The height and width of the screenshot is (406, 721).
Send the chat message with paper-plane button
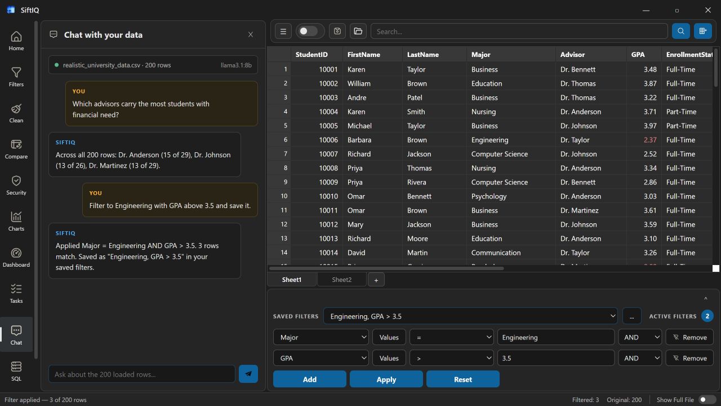tap(248, 374)
